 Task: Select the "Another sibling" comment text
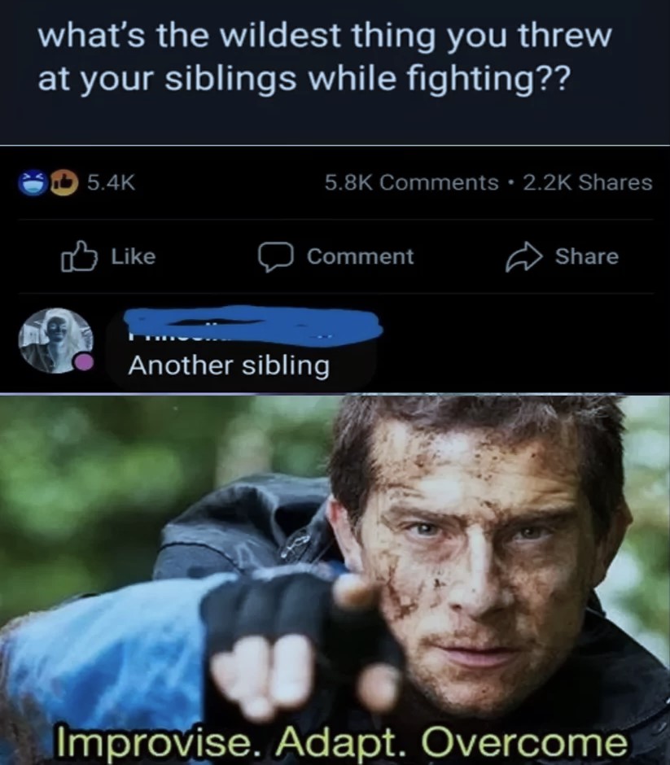point(229,365)
